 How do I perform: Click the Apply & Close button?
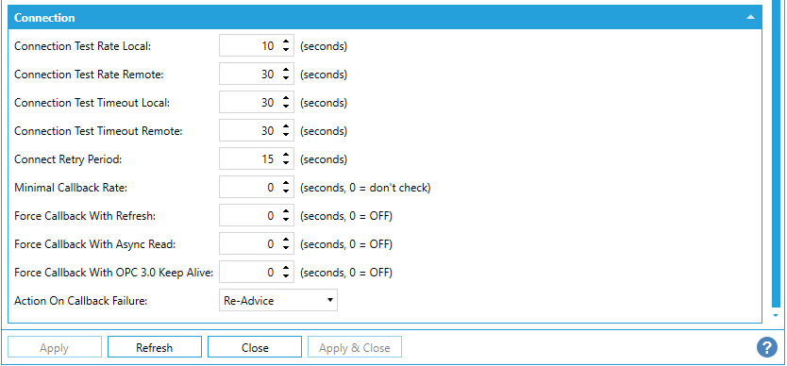[355, 347]
